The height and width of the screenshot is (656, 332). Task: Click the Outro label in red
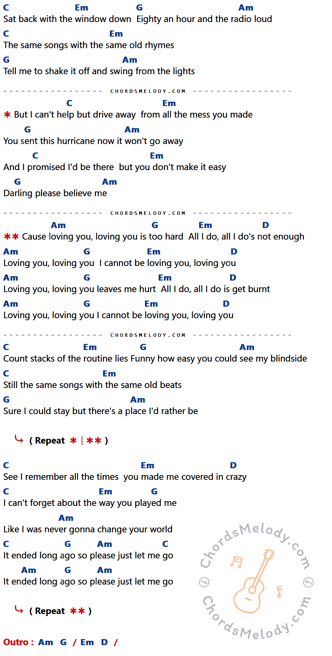click(18, 642)
